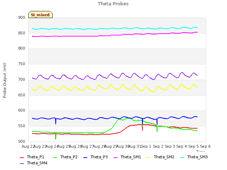
Task: Toggle Theta_SM1 legend entry
Action: (x=127, y=157)
